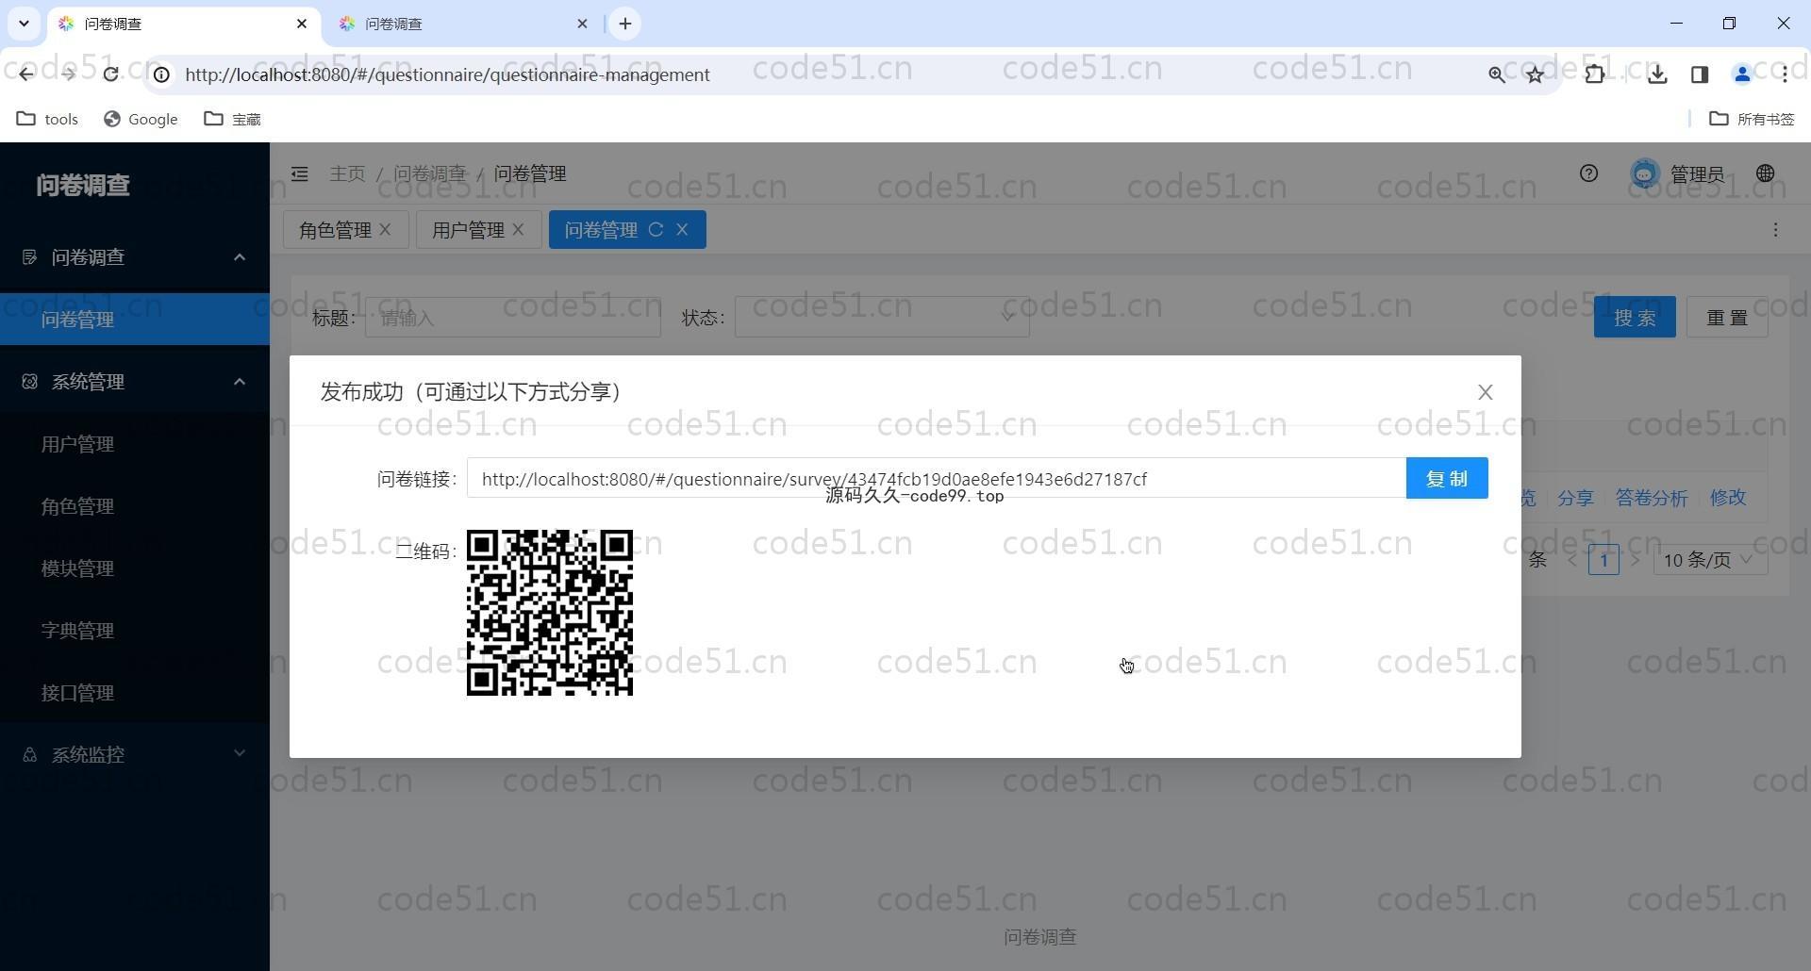1811x971 pixels.
Task: Open a new browser tab
Action: (625, 24)
